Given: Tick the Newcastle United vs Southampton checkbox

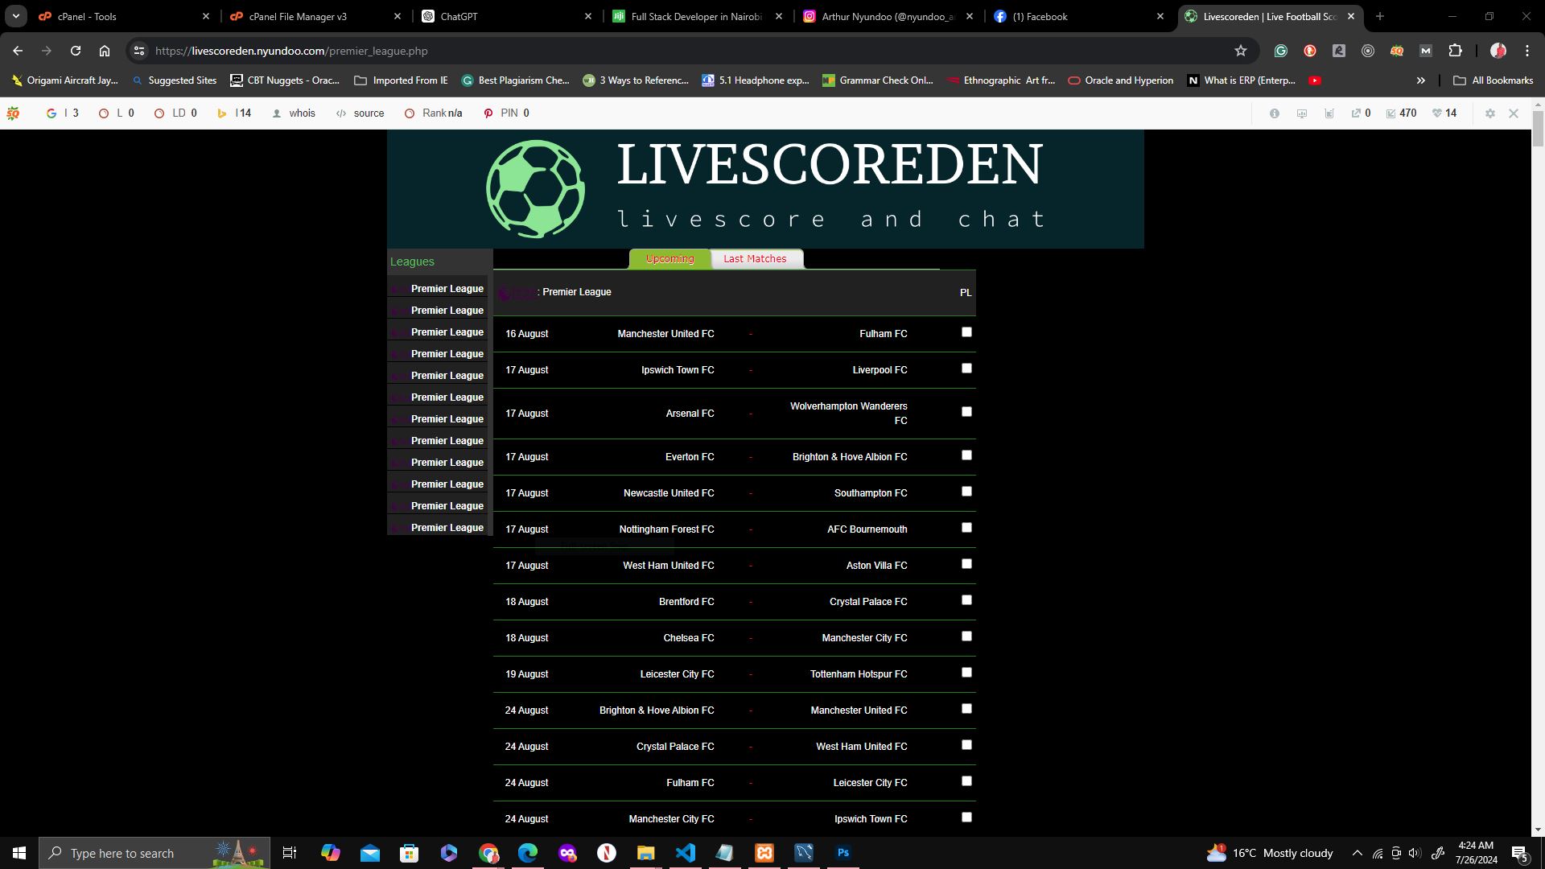Looking at the screenshot, I should coord(967,492).
